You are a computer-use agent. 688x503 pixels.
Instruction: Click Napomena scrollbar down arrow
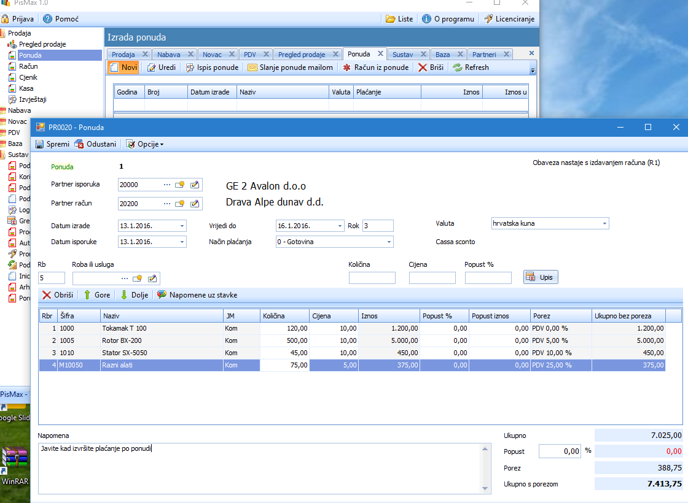[485, 489]
